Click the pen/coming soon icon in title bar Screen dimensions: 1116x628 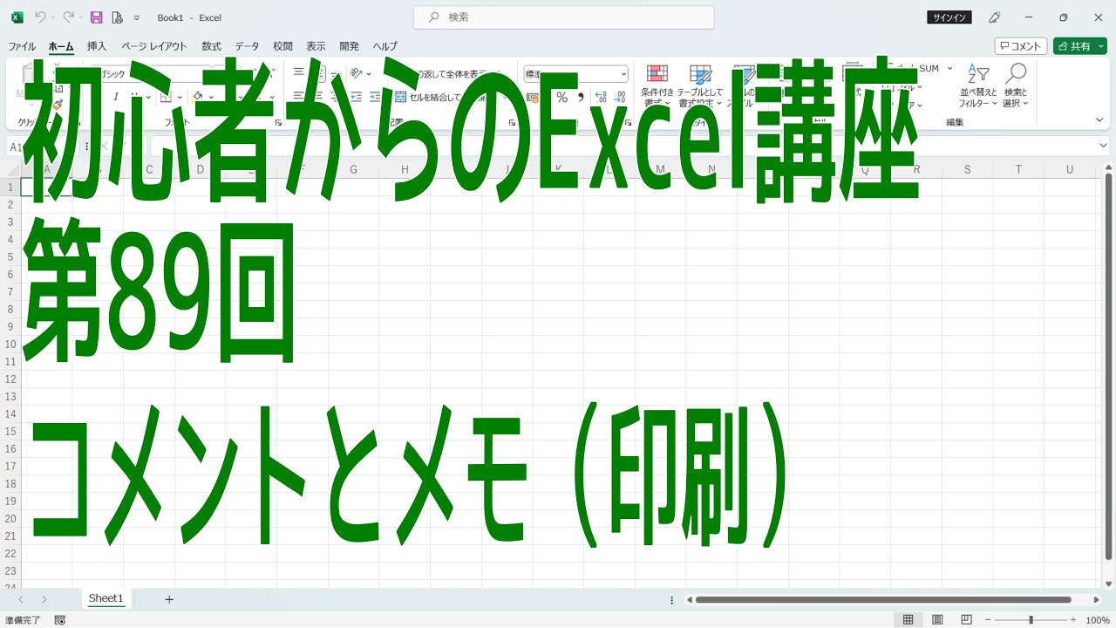pyautogui.click(x=994, y=17)
